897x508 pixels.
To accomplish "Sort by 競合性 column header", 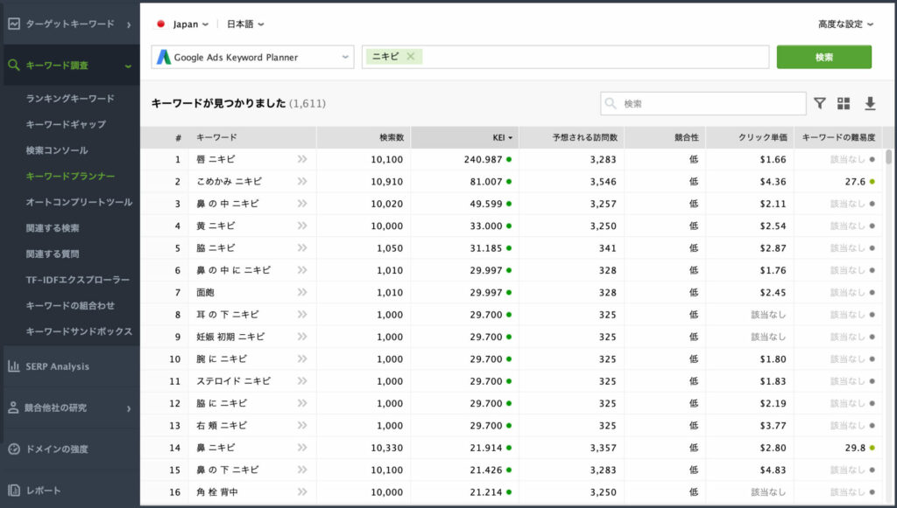I will pos(687,137).
